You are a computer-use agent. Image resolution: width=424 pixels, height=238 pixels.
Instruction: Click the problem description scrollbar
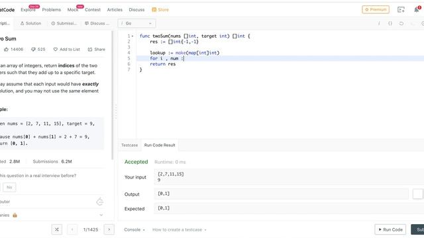(113, 95)
